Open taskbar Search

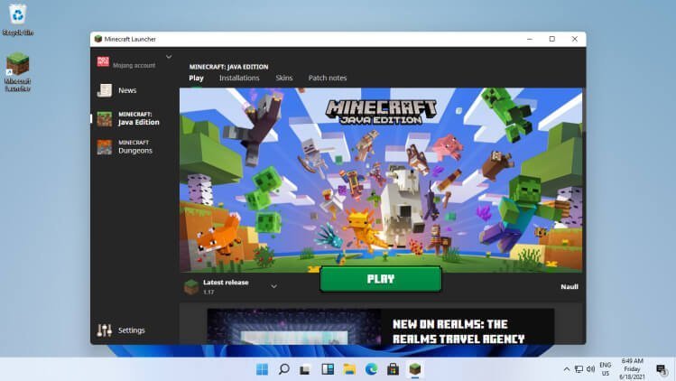click(283, 369)
